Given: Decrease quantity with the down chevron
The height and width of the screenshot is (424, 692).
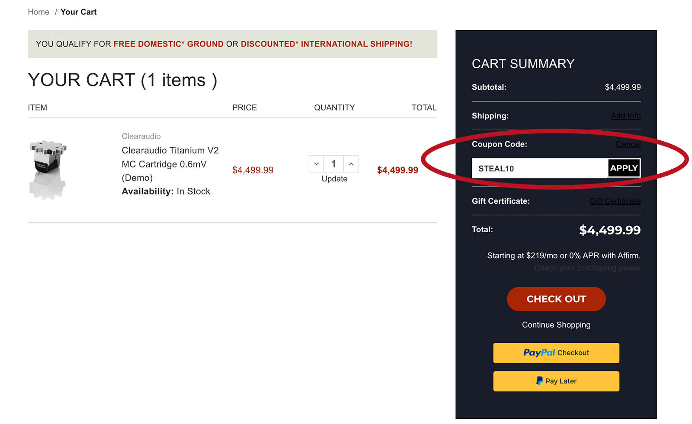Looking at the screenshot, I should tap(316, 164).
